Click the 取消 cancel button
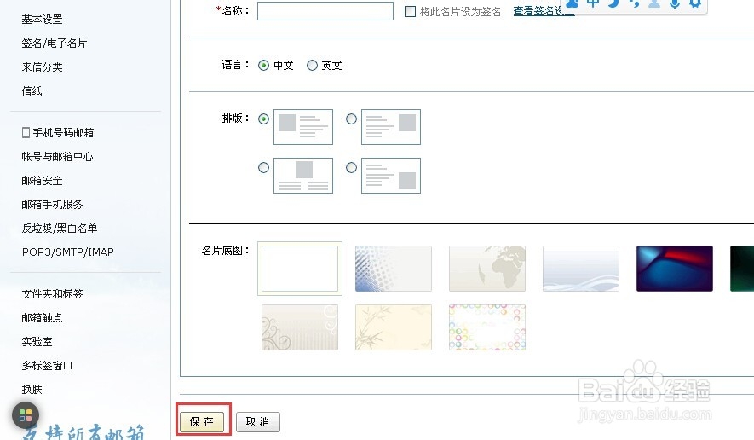The height and width of the screenshot is (440, 754). (258, 422)
